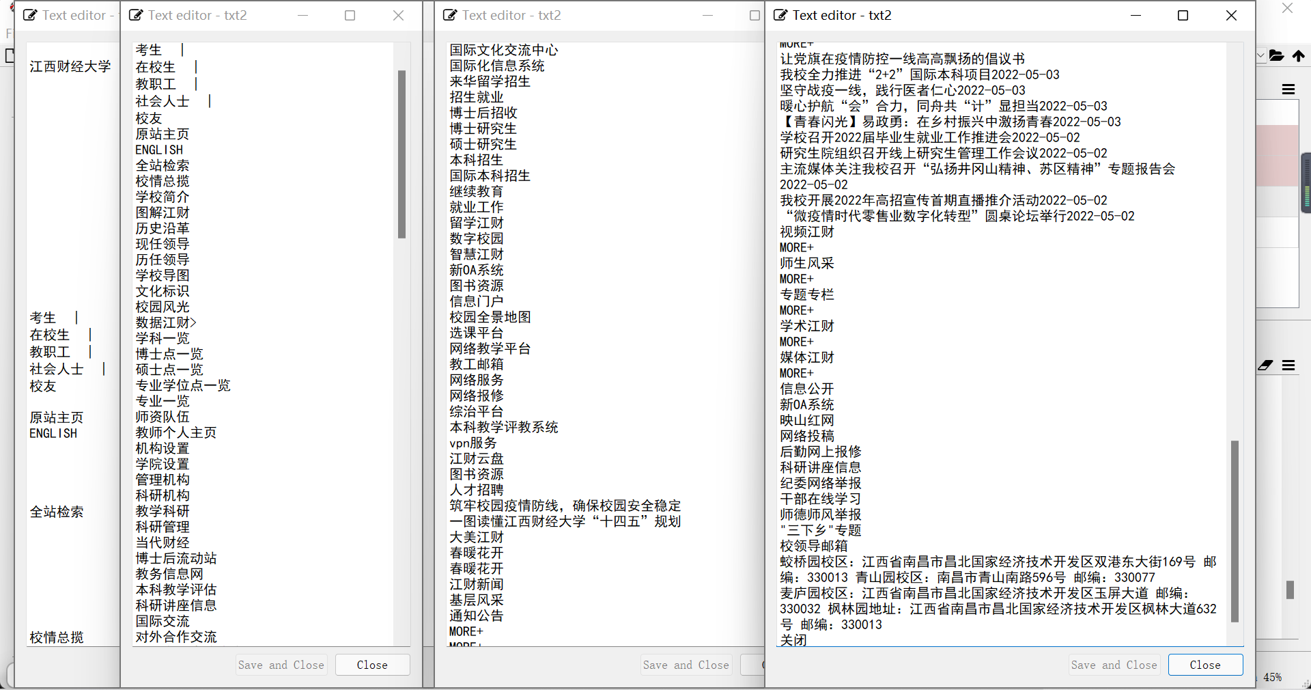Screen dimensions: 1311x690
Task: Click the line 专业学位点一览 in the second editor
Action: coord(183,385)
